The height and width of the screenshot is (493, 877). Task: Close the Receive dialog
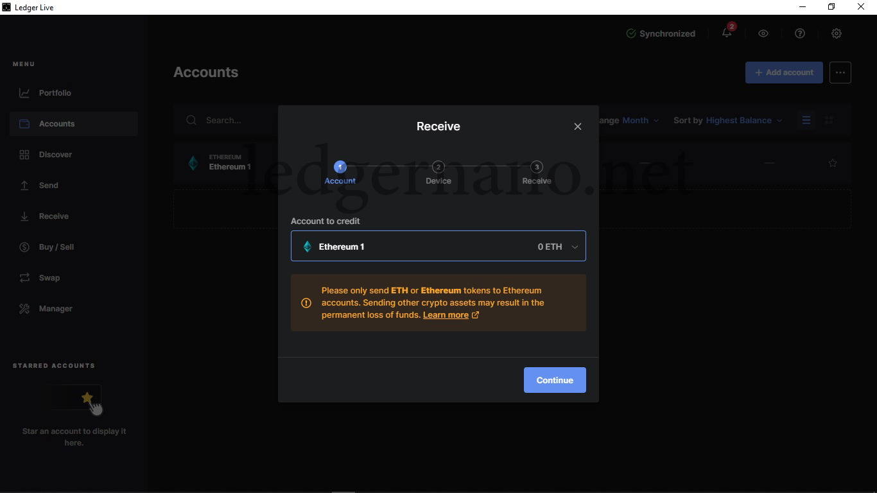[x=578, y=126]
